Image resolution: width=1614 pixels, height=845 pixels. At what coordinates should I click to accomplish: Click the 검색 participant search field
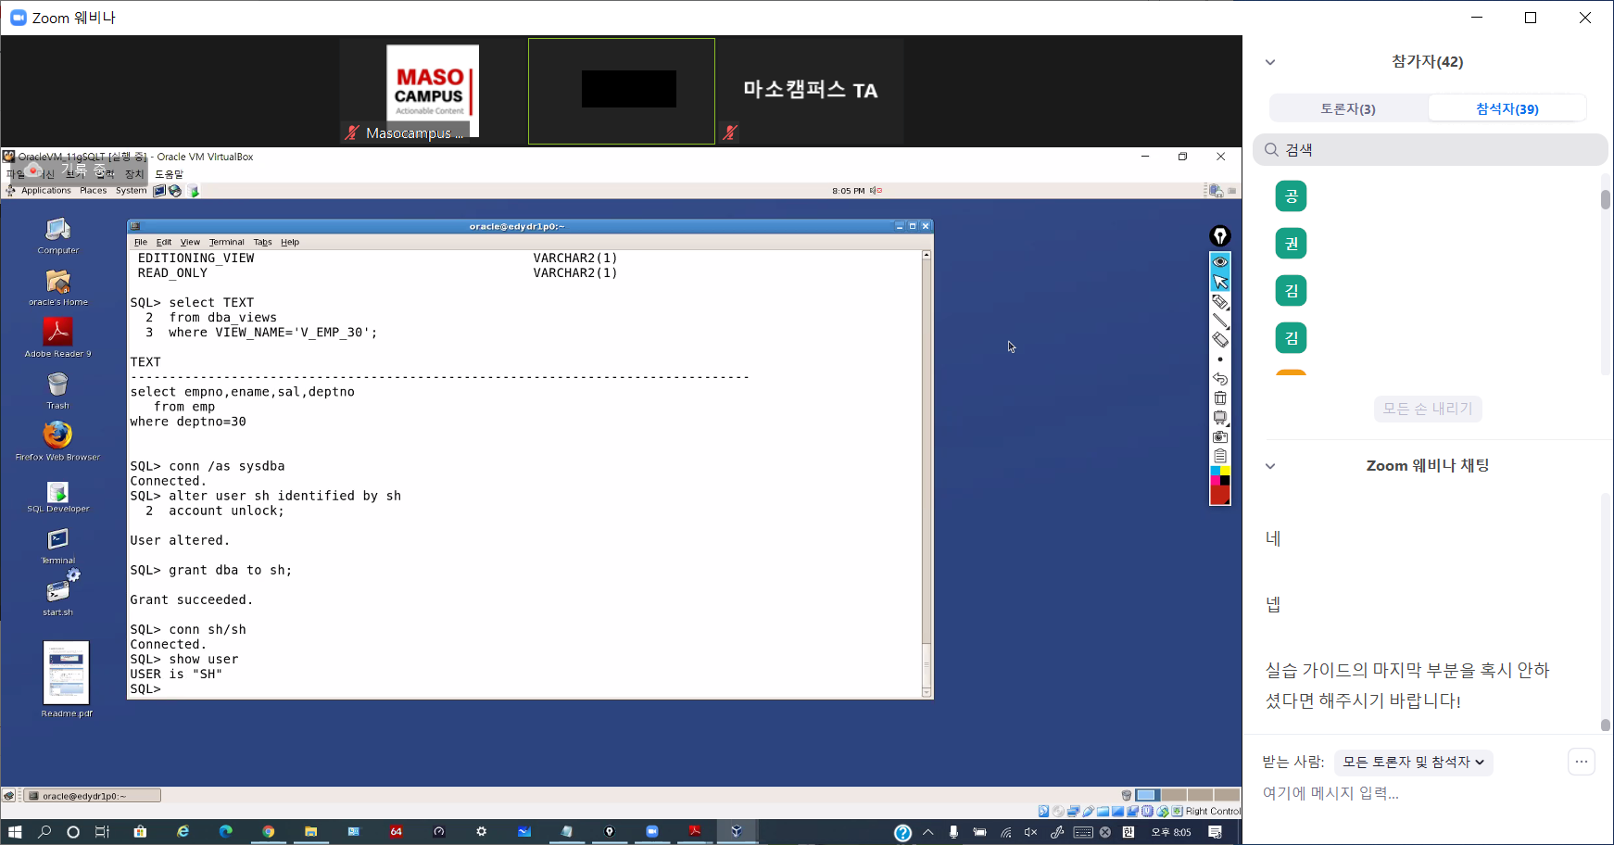pyautogui.click(x=1430, y=150)
